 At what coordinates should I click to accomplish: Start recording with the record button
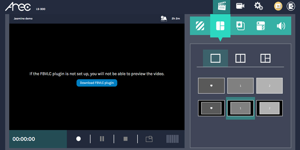78,139
